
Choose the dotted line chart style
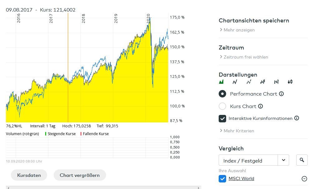(x=249, y=82)
